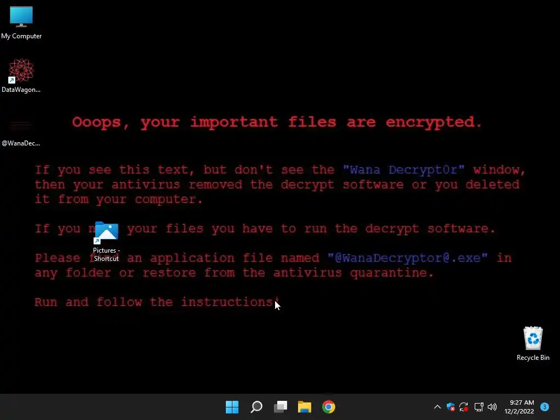Image resolution: width=560 pixels, height=420 pixels.
Task: Click the sync update tray icon
Action: coord(464,407)
